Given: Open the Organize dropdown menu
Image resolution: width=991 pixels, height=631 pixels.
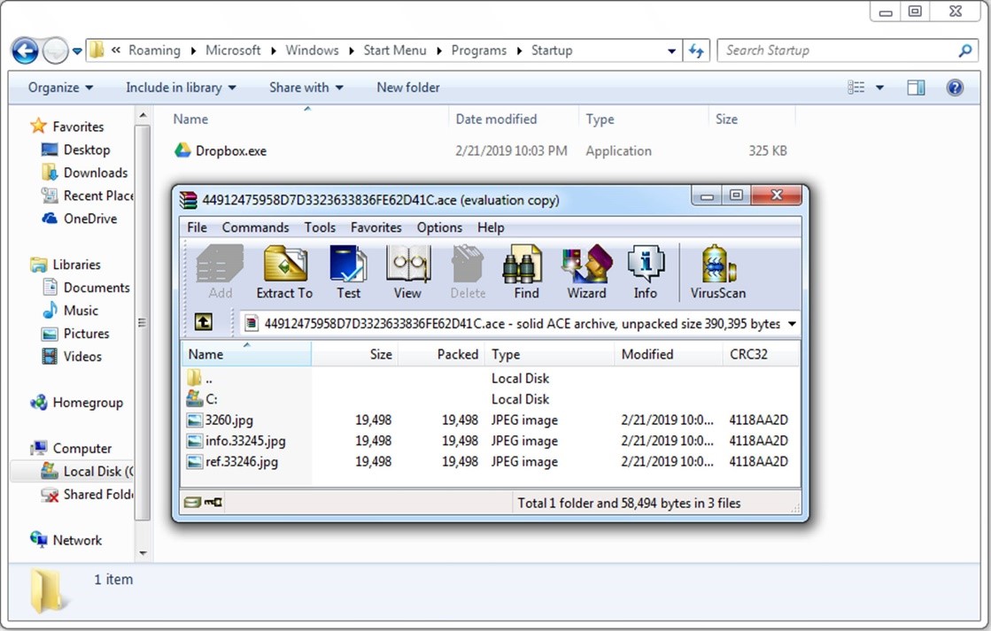Looking at the screenshot, I should click(x=58, y=87).
